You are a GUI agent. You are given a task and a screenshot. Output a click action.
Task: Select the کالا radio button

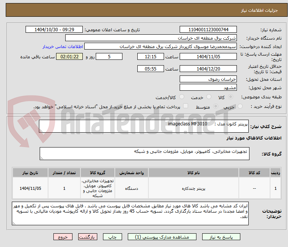click(x=230, y=97)
